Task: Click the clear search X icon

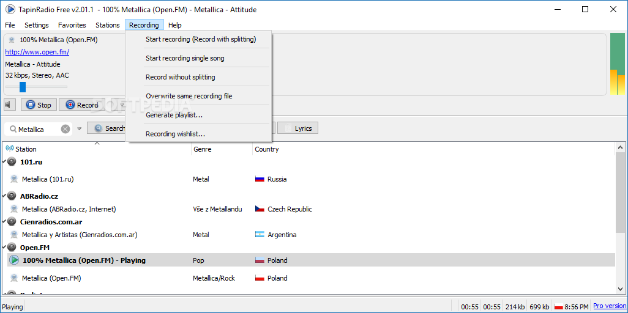Action: click(x=65, y=129)
